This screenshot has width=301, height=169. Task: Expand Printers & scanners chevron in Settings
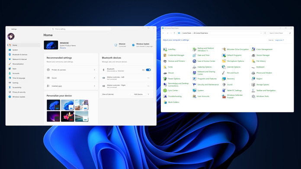click(94, 70)
